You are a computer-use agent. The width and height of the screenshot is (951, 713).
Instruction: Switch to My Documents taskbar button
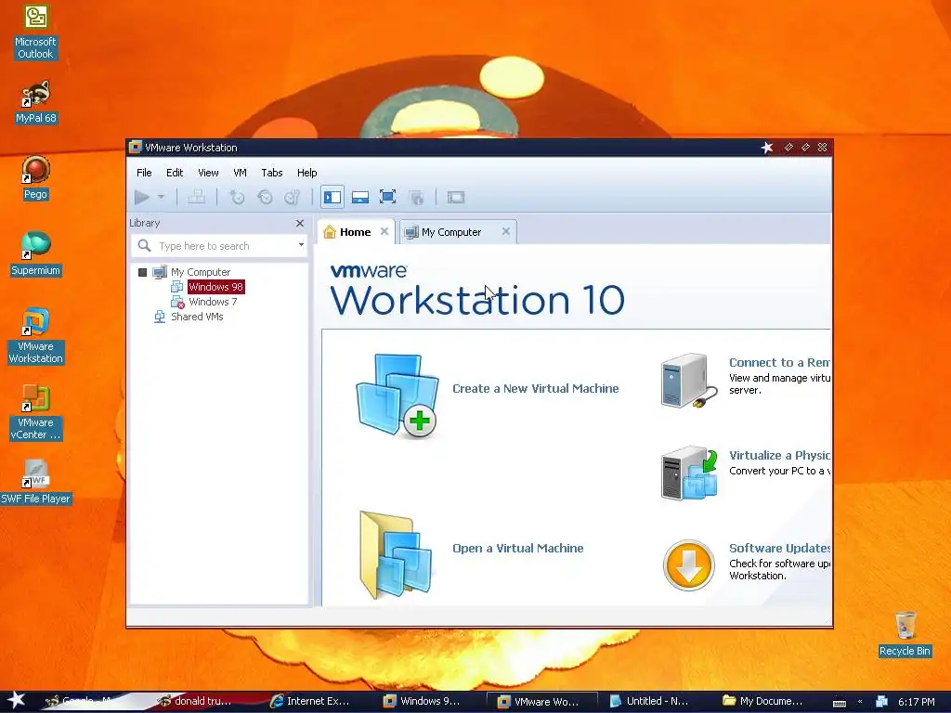(763, 701)
